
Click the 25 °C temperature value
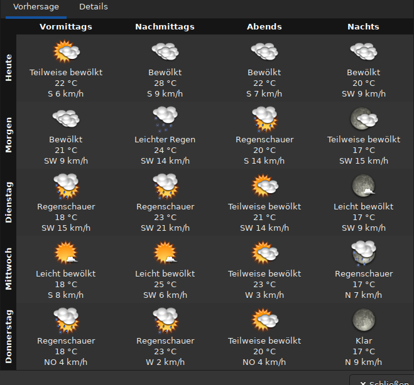tap(165, 284)
